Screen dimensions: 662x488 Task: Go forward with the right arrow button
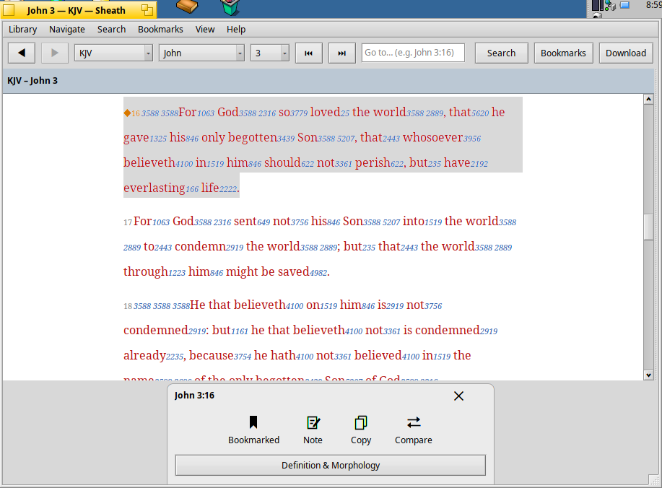(x=54, y=53)
